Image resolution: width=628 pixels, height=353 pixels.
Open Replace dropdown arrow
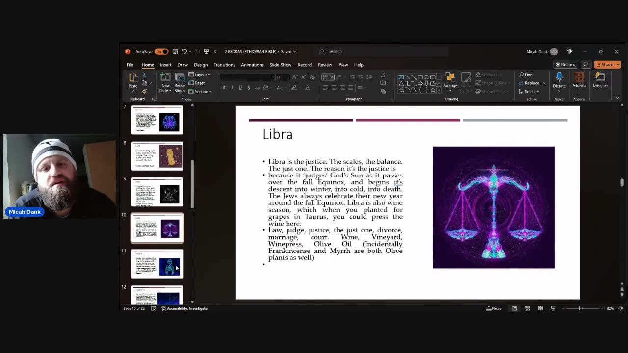(544, 83)
